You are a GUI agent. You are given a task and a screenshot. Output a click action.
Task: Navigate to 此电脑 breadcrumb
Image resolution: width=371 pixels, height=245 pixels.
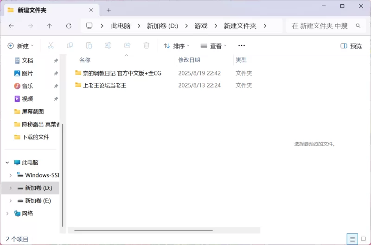[121, 26]
